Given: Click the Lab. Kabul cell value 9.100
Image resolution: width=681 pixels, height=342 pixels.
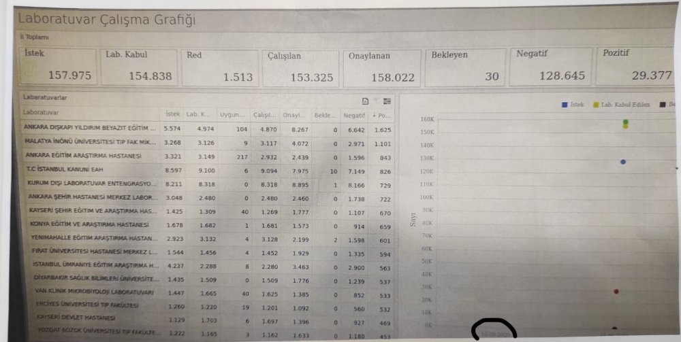Looking at the screenshot, I should [x=206, y=171].
